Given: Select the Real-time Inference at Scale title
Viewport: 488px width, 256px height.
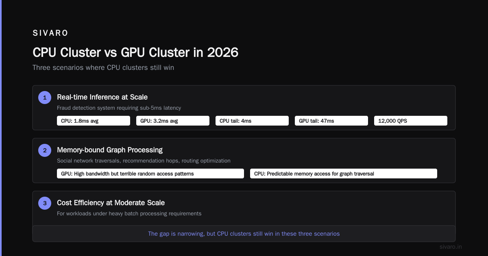Looking at the screenshot, I should (102, 97).
